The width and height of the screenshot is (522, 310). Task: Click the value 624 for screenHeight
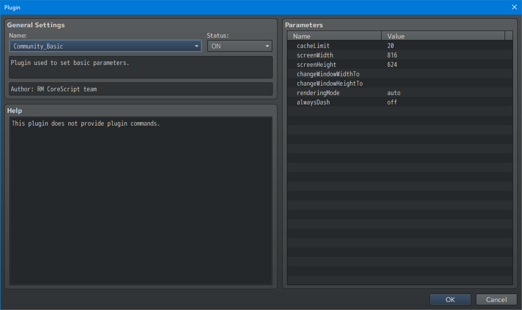(x=392, y=64)
